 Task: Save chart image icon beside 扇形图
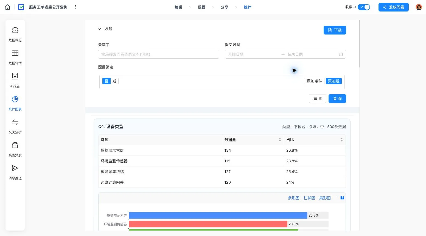pyautogui.click(x=342, y=198)
